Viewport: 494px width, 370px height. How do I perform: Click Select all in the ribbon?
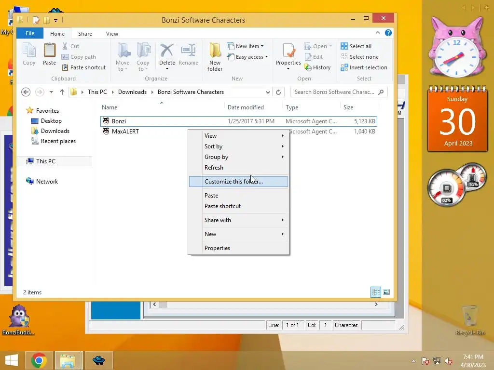point(357,46)
